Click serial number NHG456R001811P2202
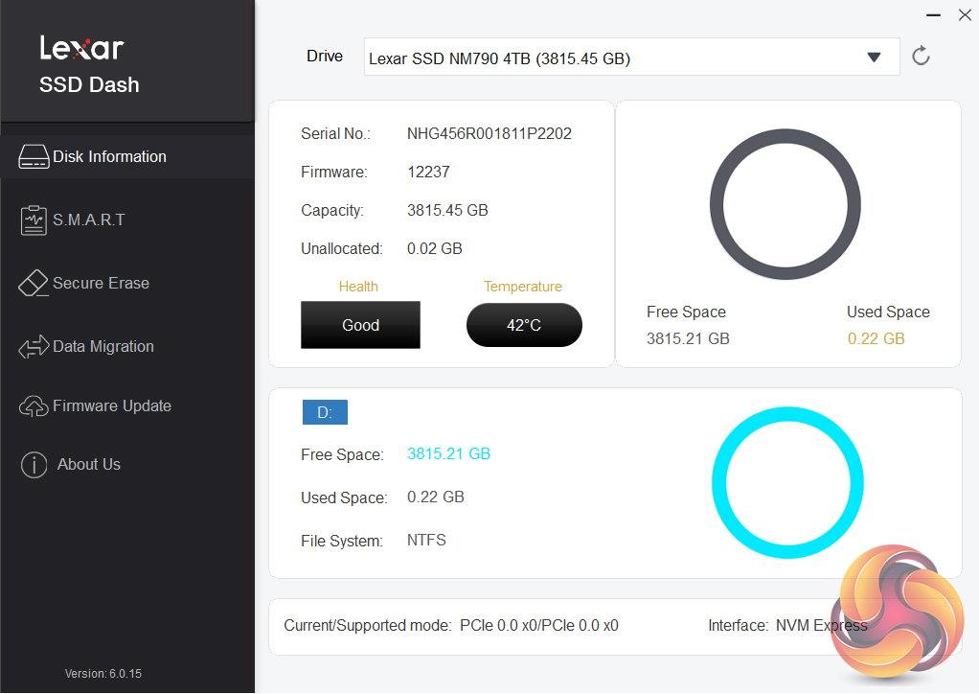979x694 pixels. 489,133
